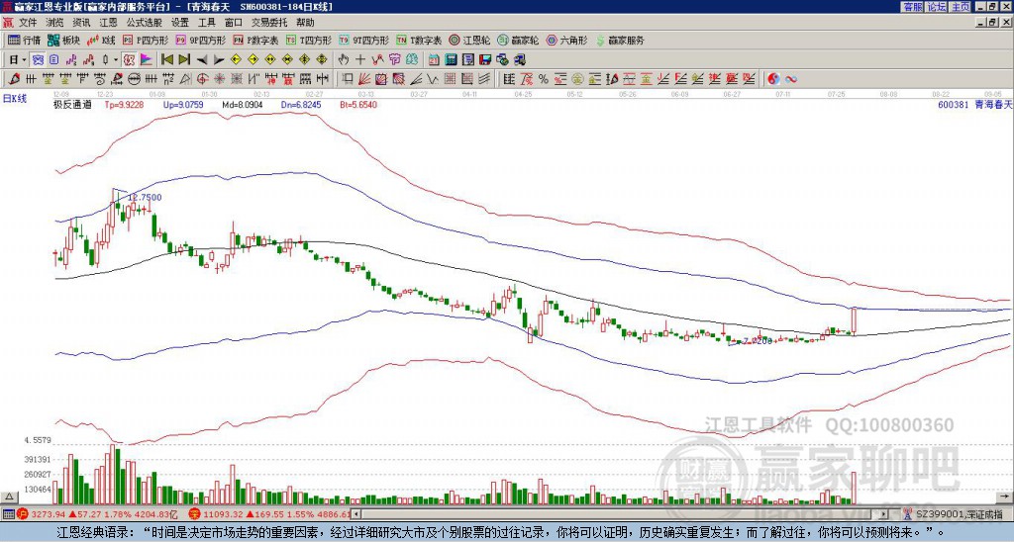Viewport: 1014px width, 542px height.
Task: Click the percent sign drawing tool
Action: tap(544, 79)
